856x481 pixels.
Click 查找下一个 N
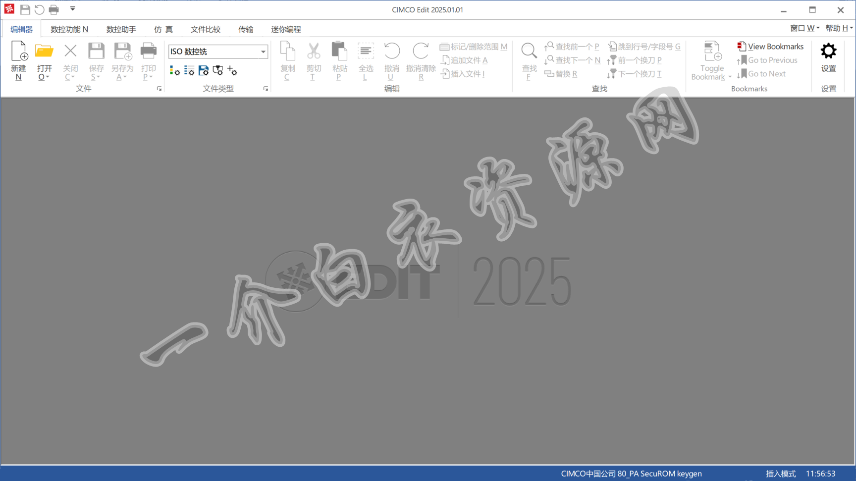point(572,60)
